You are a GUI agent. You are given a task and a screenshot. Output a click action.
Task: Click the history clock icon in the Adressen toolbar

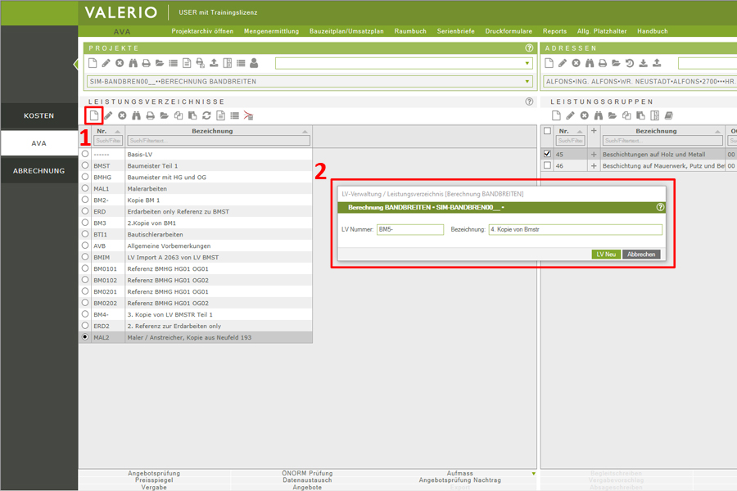coord(630,63)
